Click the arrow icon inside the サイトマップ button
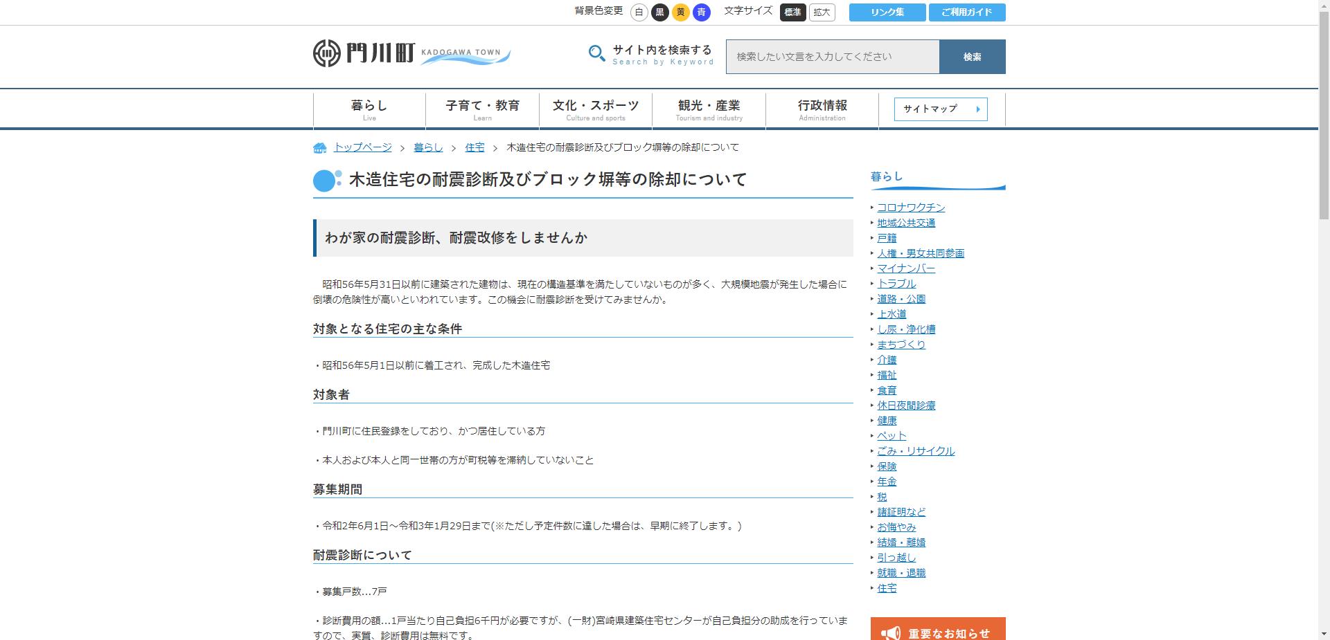The width and height of the screenshot is (1330, 640). coord(977,109)
